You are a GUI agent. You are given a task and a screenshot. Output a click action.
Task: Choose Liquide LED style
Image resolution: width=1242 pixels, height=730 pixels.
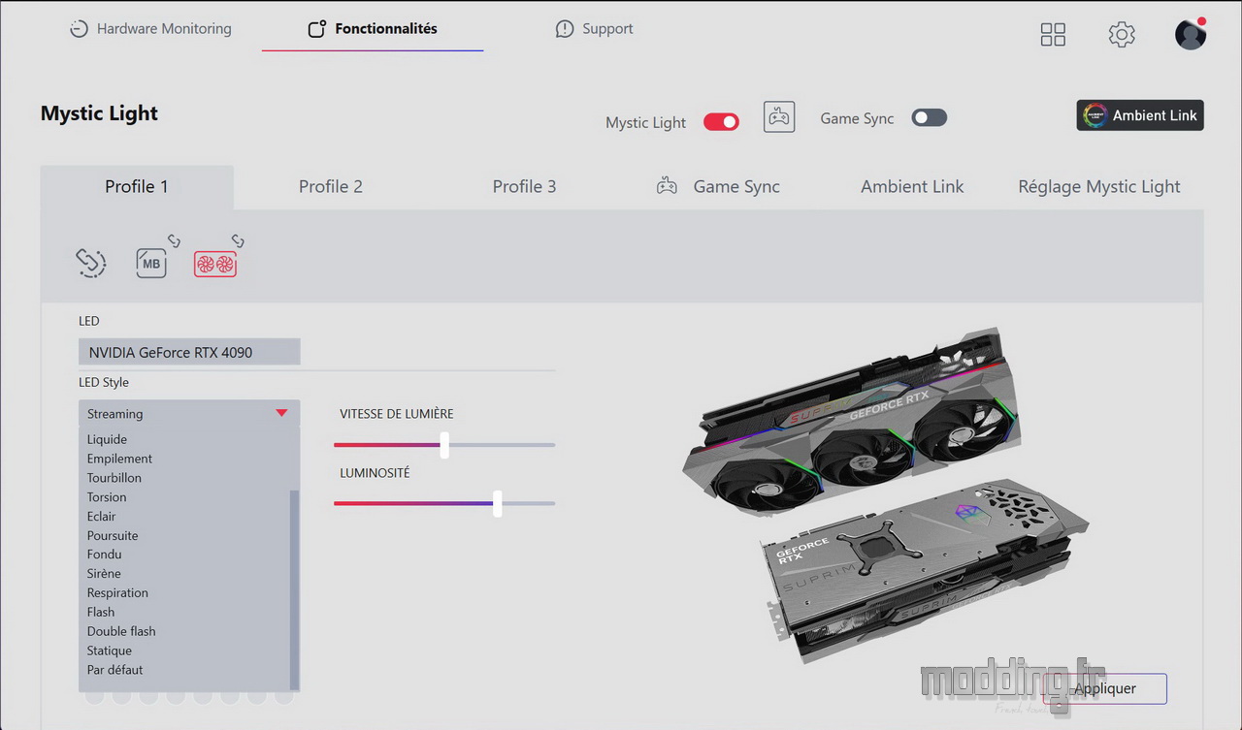click(x=107, y=439)
